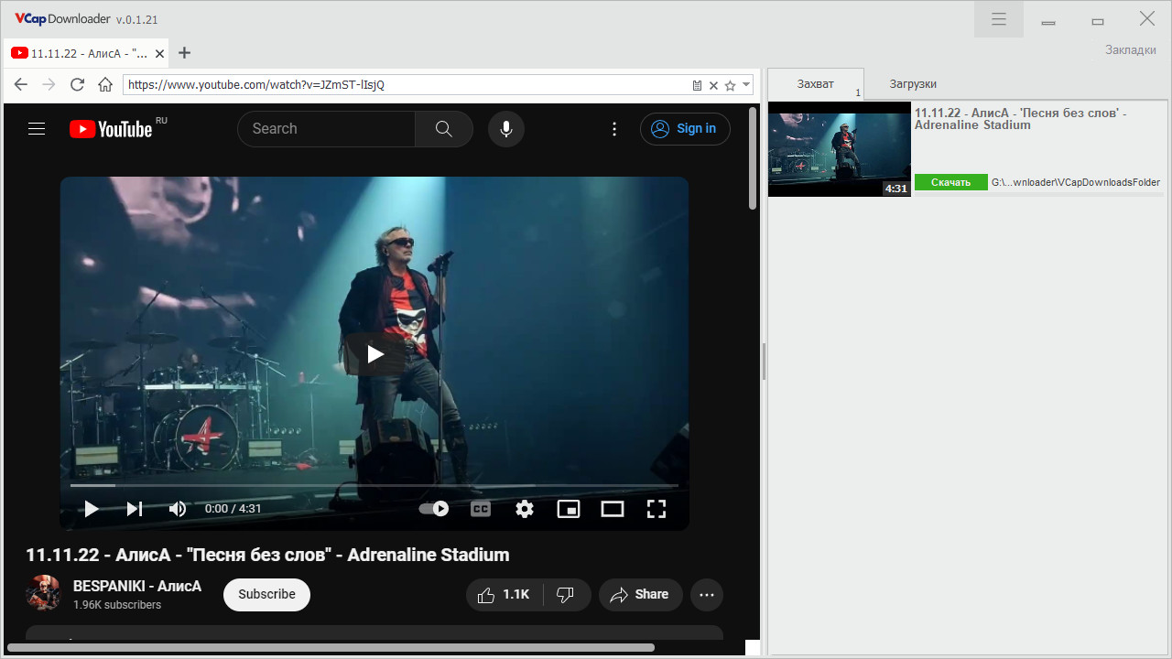Expand the address bar history dropdown
The image size is (1172, 659).
[x=746, y=85]
